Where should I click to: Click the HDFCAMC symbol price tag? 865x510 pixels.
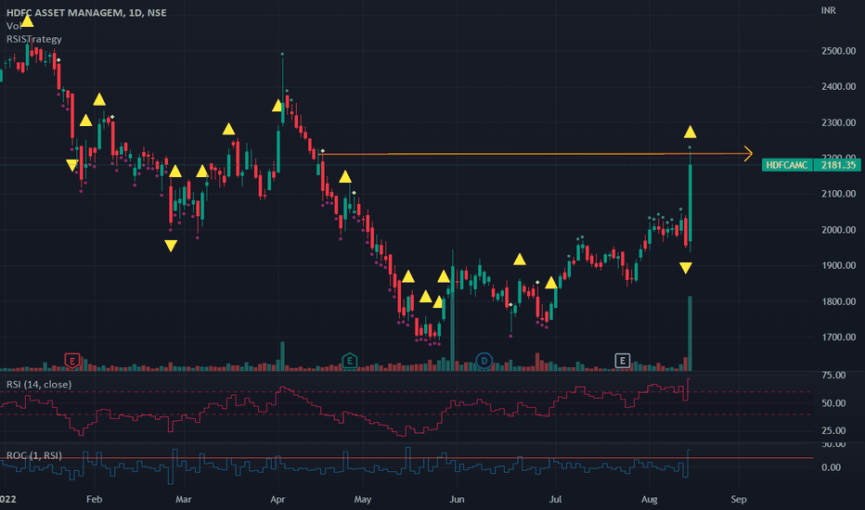click(x=787, y=165)
